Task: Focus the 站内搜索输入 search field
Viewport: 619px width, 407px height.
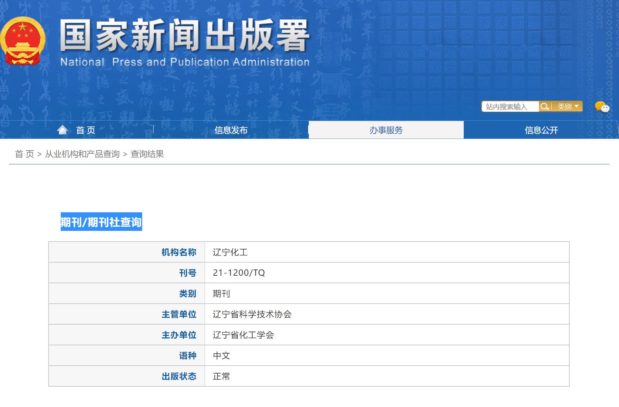Action: pyautogui.click(x=510, y=107)
